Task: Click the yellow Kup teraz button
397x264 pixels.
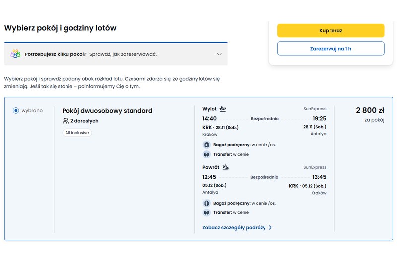Action: 331,31
